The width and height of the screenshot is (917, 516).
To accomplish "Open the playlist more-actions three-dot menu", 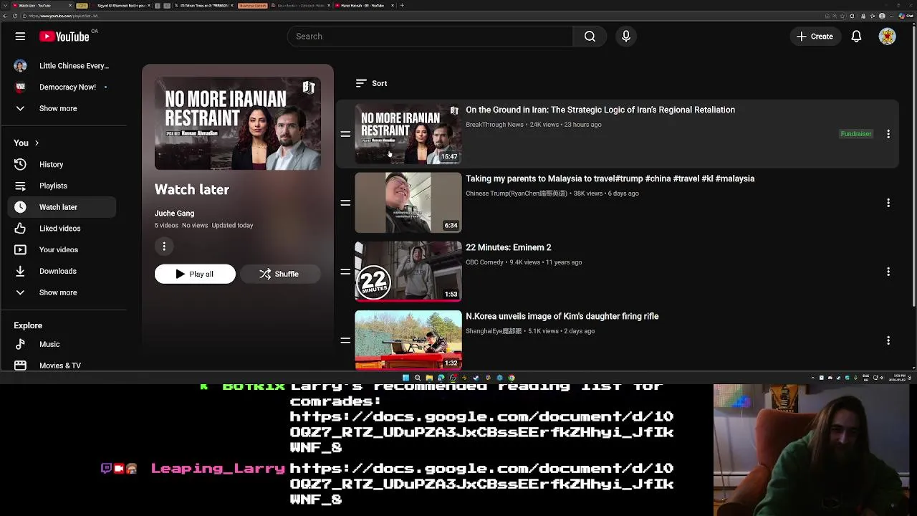I will pos(164,247).
